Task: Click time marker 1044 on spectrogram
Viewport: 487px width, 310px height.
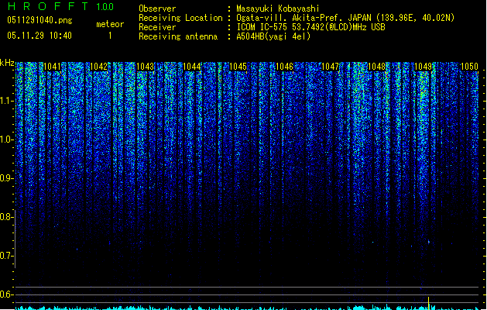Action: [x=192, y=67]
